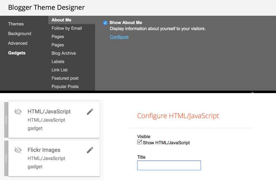Click the Flickr Images gadget title
Image resolution: width=276 pixels, height=180 pixels.
tap(44, 150)
